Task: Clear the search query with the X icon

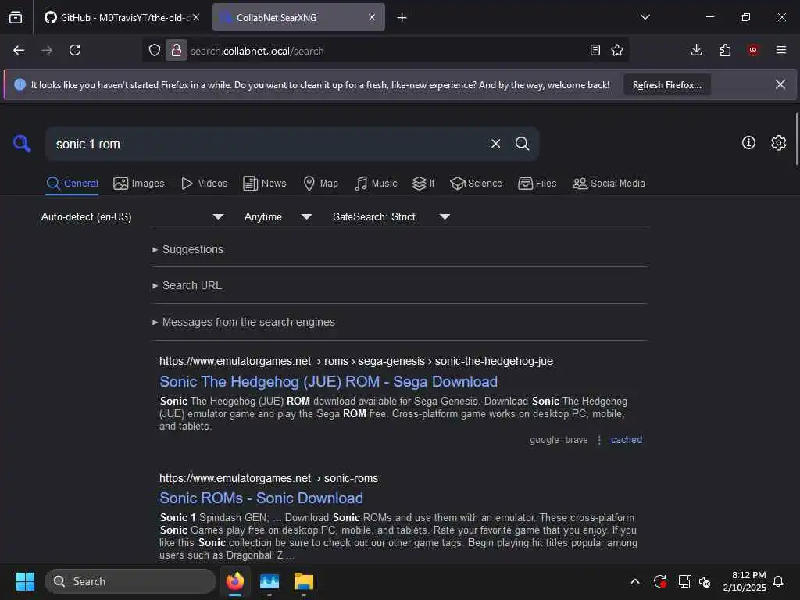Action: 495,144
